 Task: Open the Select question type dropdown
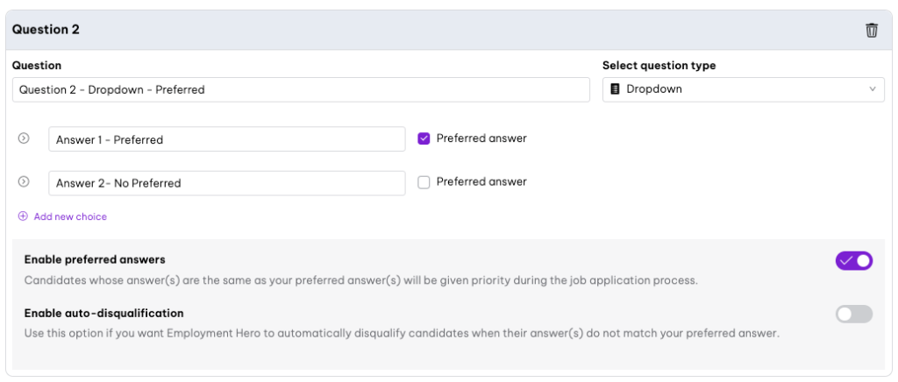point(742,89)
